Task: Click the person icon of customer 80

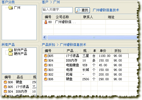Action: [46, 22]
